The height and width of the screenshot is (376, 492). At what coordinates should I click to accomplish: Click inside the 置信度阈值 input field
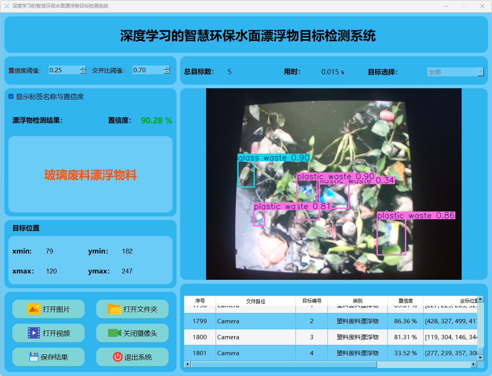pyautogui.click(x=63, y=70)
